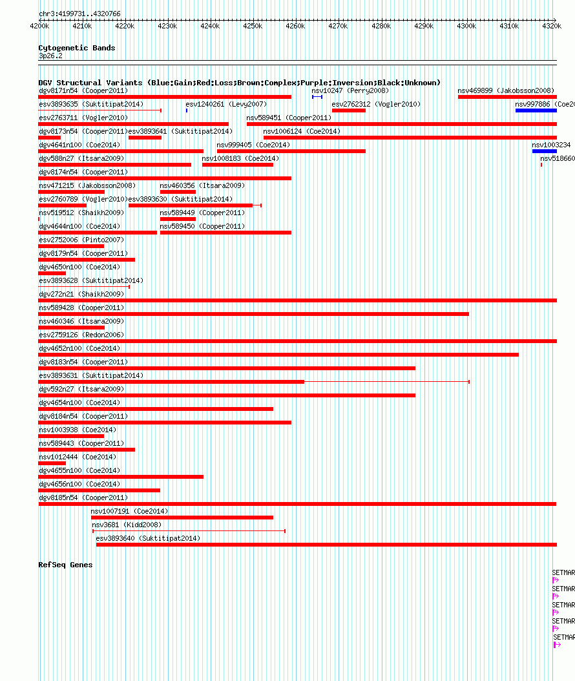Click the Cytogenetic Bands track heading
The image size is (575, 681).
[x=77, y=48]
